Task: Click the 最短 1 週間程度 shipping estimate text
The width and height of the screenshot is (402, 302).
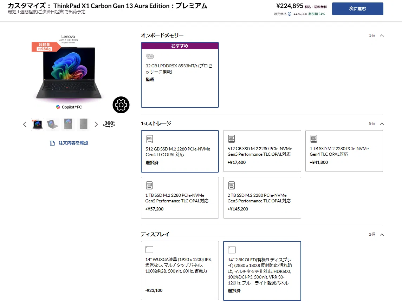Action: pos(46,12)
